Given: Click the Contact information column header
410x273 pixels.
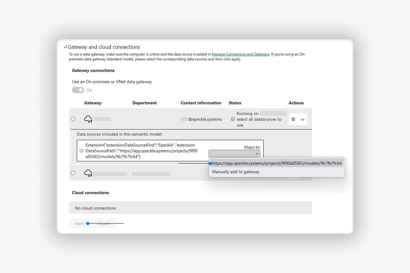Looking at the screenshot, I should coord(201,103).
